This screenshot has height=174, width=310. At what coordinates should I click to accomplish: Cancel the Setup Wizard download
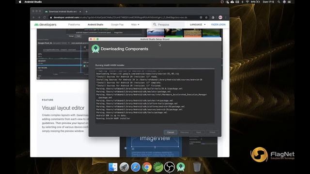(x=170, y=132)
